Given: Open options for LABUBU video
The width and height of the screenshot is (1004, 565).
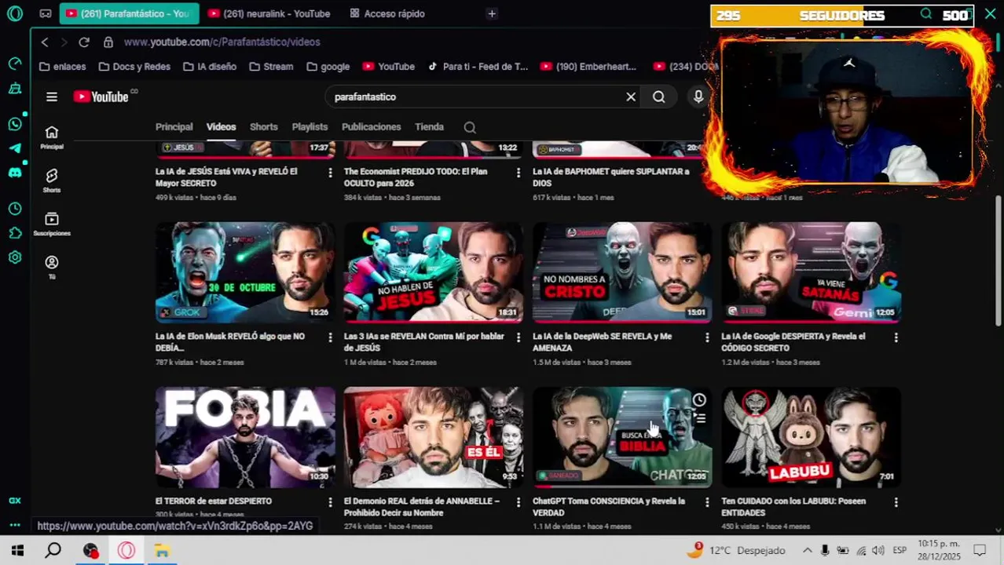Looking at the screenshot, I should pyautogui.click(x=896, y=502).
